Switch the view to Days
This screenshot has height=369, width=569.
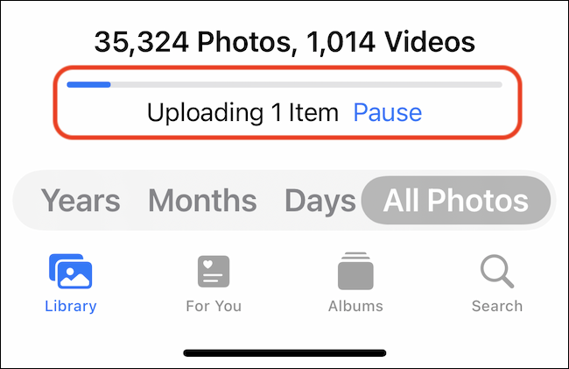[320, 201]
